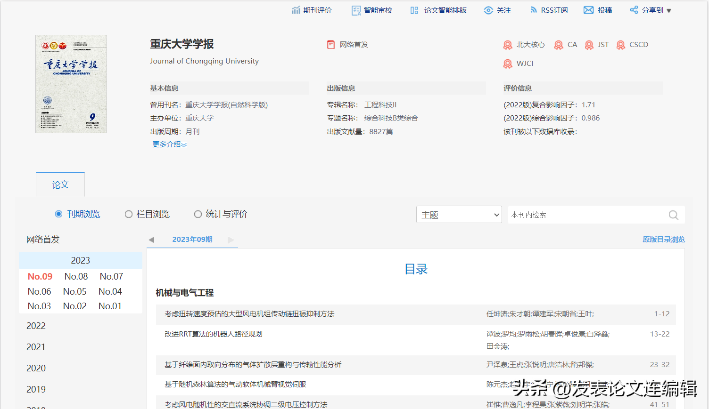Expand year 2021 in the issue list
The height and width of the screenshot is (409, 709).
36,347
